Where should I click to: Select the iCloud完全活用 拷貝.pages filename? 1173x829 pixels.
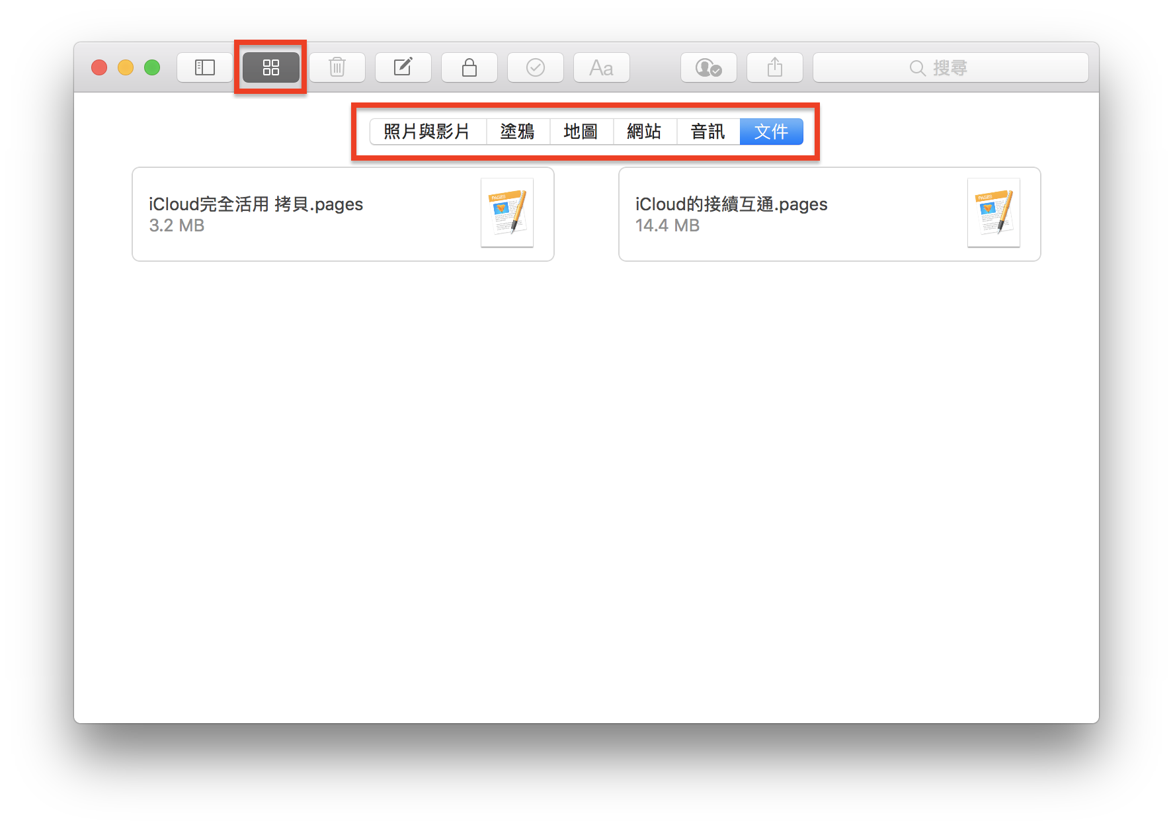click(256, 204)
